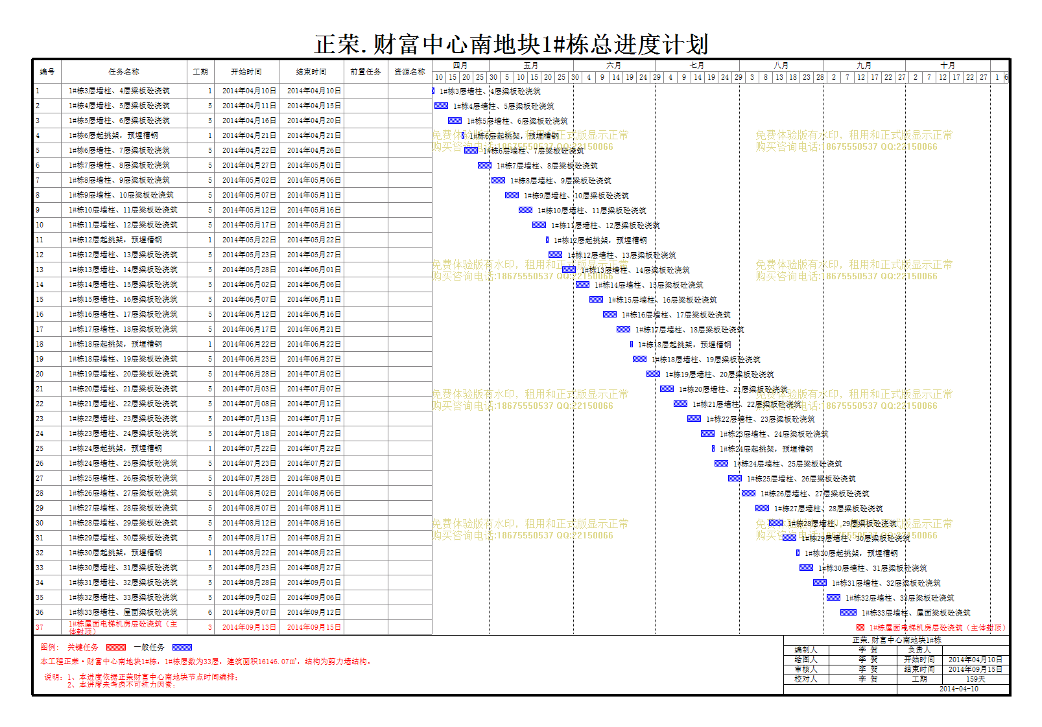The width and height of the screenshot is (1042, 727).
Task: Select the 编号 column header
Action: point(47,72)
